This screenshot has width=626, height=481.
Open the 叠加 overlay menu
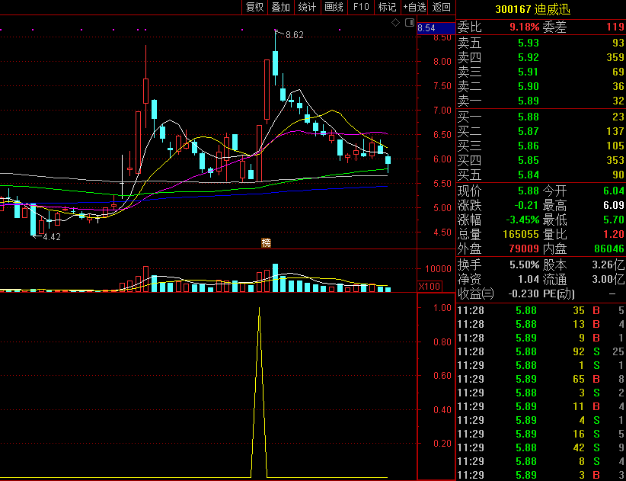coord(281,7)
